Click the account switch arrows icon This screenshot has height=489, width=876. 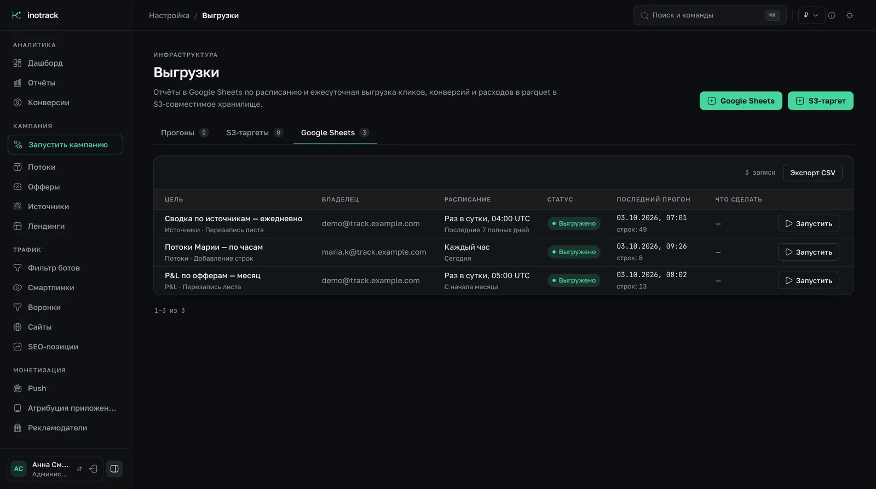[x=79, y=469]
